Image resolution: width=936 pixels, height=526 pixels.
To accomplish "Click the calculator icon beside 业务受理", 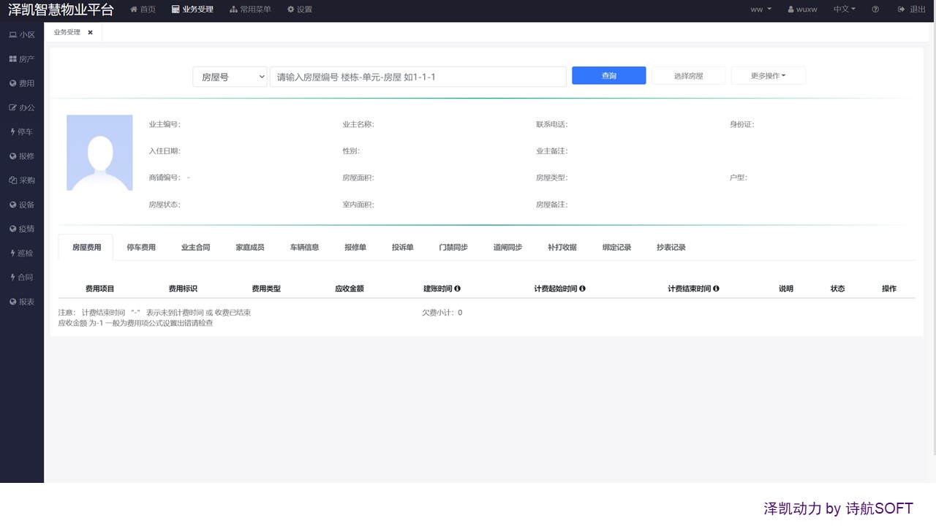I will click(x=175, y=9).
